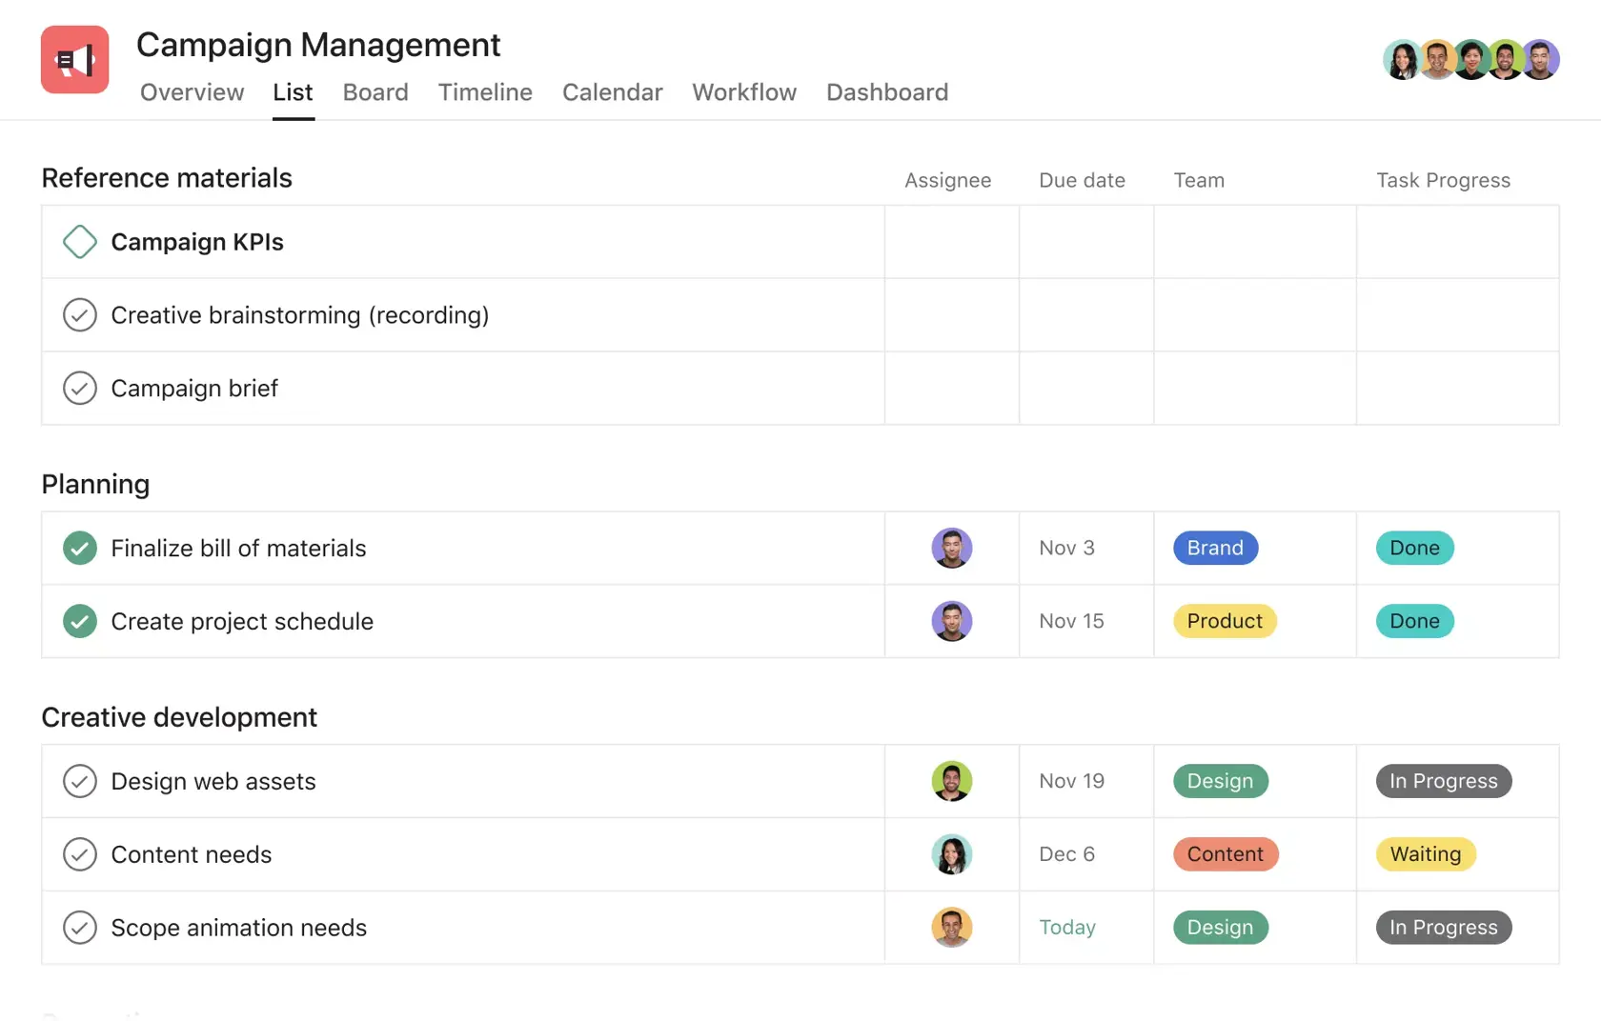Open Waiting status for Content needs
The image size is (1601, 1021).
coord(1426,854)
